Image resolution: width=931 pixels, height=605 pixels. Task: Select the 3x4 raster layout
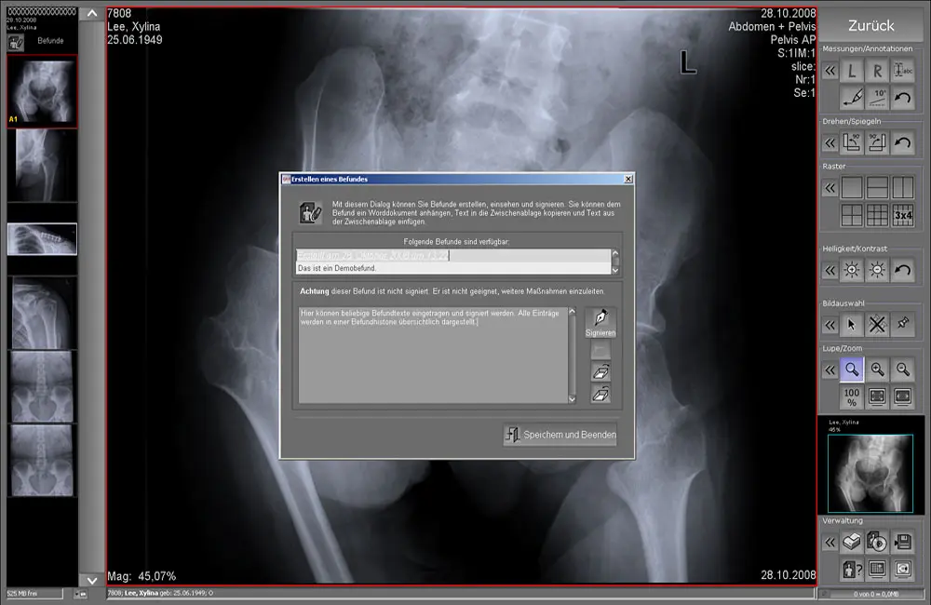(902, 215)
